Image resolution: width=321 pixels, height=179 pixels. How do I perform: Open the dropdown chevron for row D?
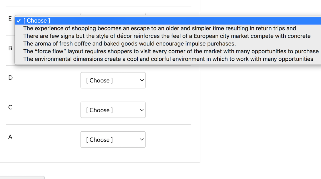pos(141,80)
